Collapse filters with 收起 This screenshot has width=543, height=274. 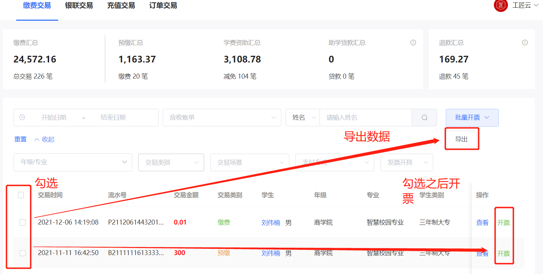(x=45, y=139)
